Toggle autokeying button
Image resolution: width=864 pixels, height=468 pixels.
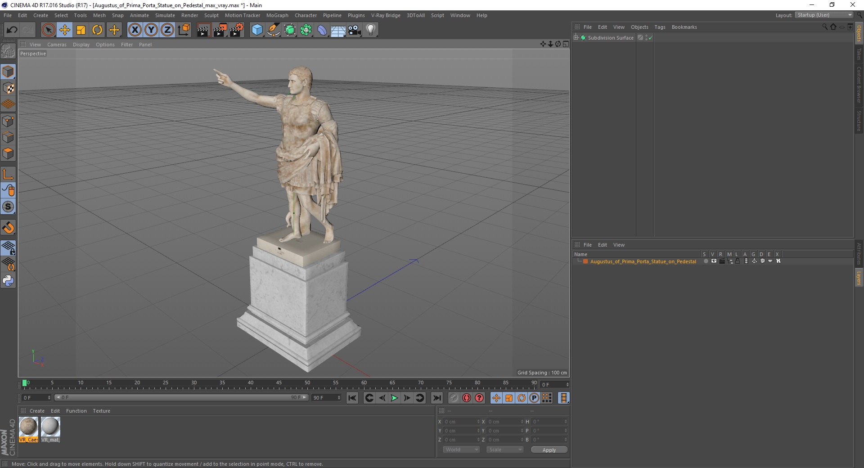tap(467, 398)
